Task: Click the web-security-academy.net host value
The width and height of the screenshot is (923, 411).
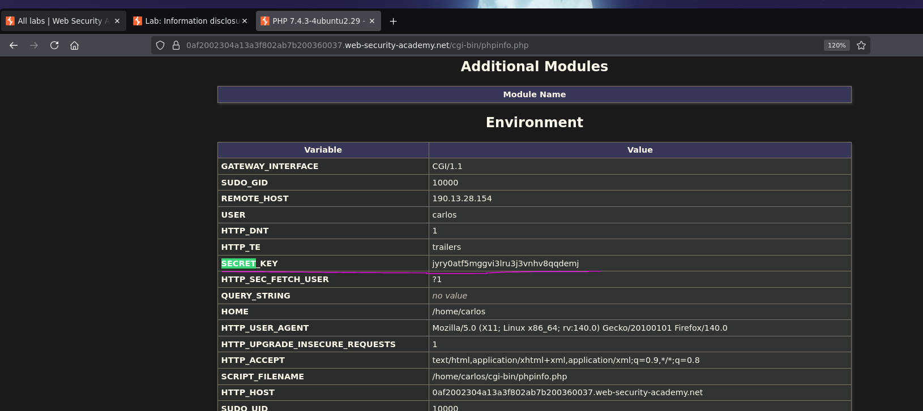Action: click(567, 392)
